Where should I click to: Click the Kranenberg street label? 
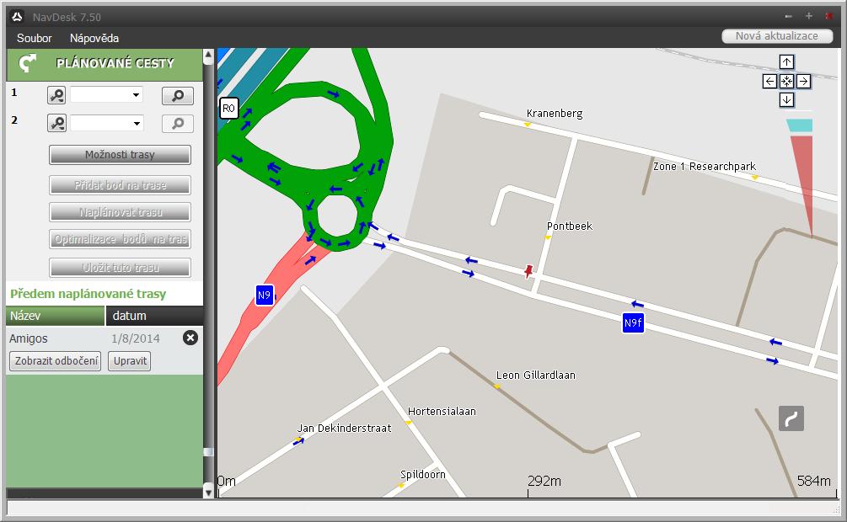pyautogui.click(x=555, y=114)
